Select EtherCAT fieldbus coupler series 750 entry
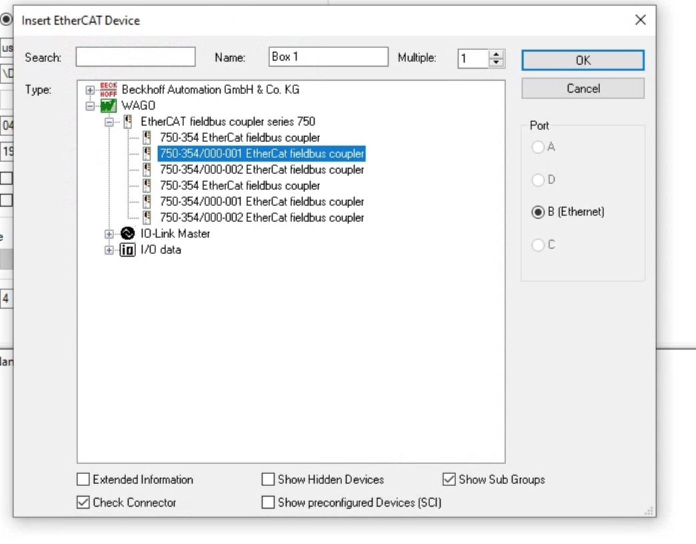This screenshot has width=696, height=544. 228,121
